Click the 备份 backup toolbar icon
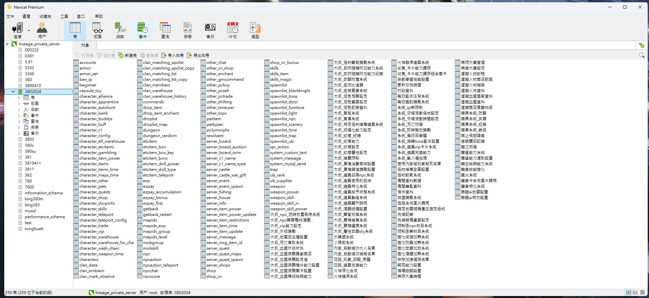This screenshot has width=649, height=298. coord(210,30)
